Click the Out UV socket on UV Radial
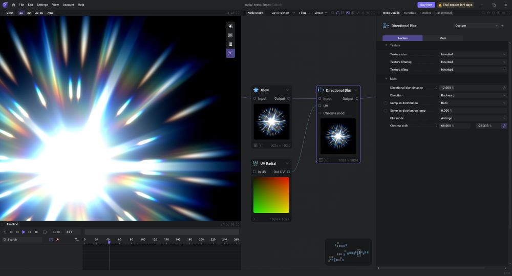The height and width of the screenshot is (276, 512). pyautogui.click(x=288, y=172)
